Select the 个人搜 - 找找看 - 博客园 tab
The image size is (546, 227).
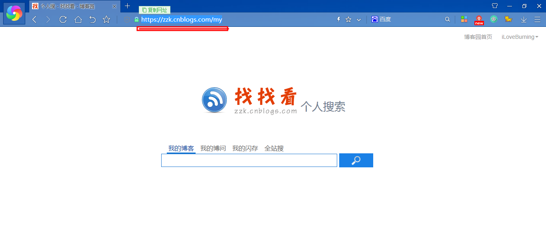click(x=75, y=6)
